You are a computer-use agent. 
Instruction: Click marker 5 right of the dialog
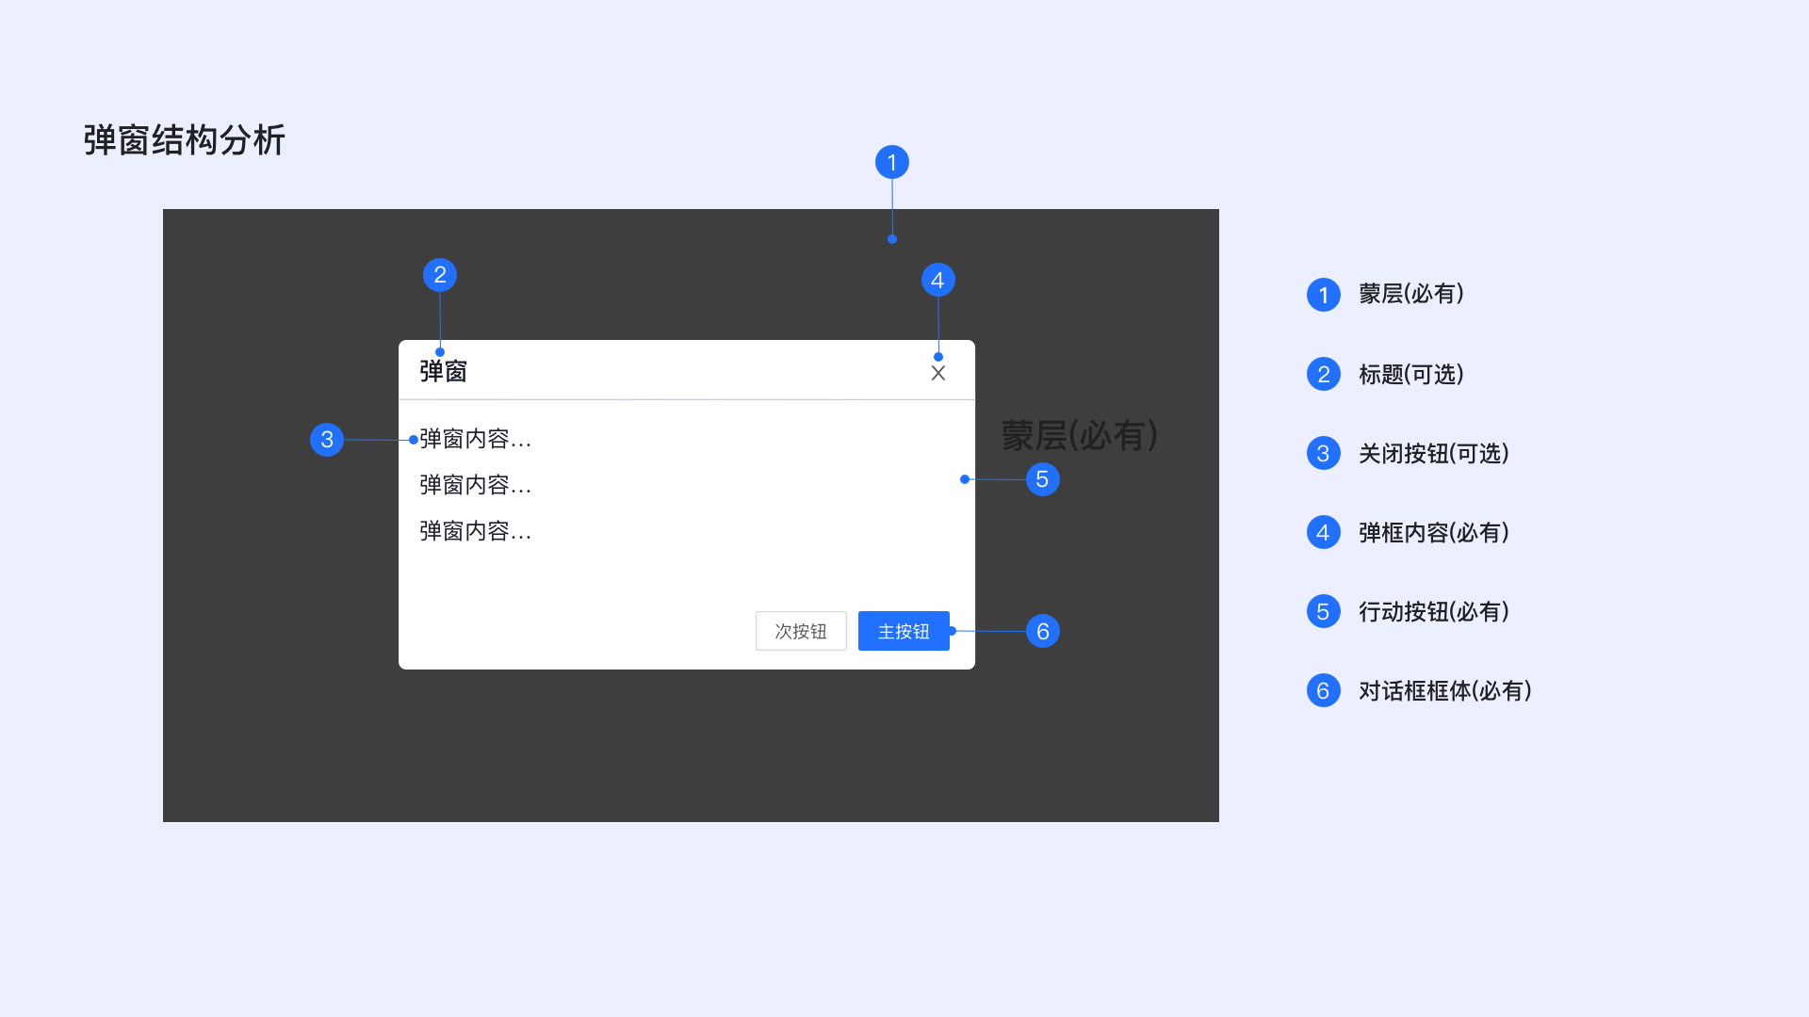(x=1042, y=479)
